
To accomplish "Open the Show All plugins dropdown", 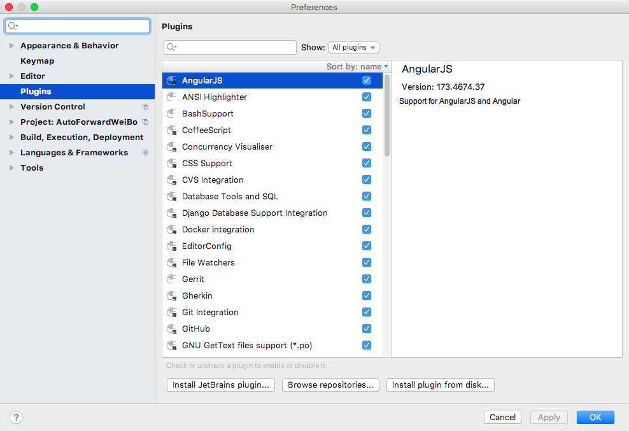I will coord(354,47).
